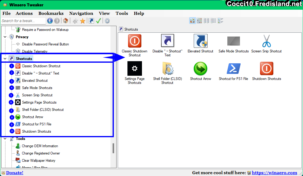Open the Bookmarks menu
Image resolution: width=303 pixels, height=176 pixels.
(51, 13)
